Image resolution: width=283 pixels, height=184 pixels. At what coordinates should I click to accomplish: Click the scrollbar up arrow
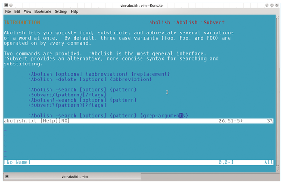click(x=278, y=16)
